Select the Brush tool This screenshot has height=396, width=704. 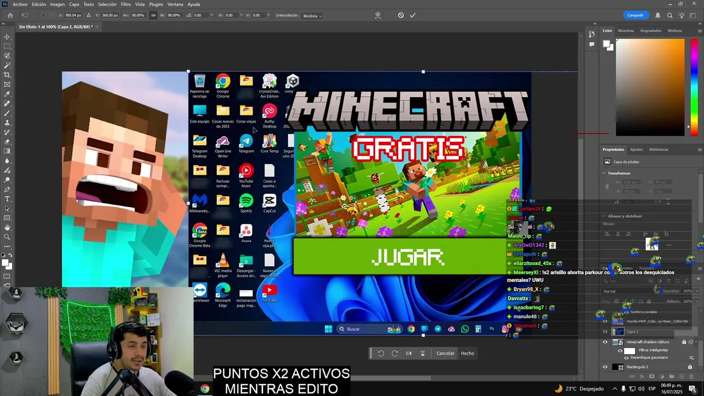point(7,113)
